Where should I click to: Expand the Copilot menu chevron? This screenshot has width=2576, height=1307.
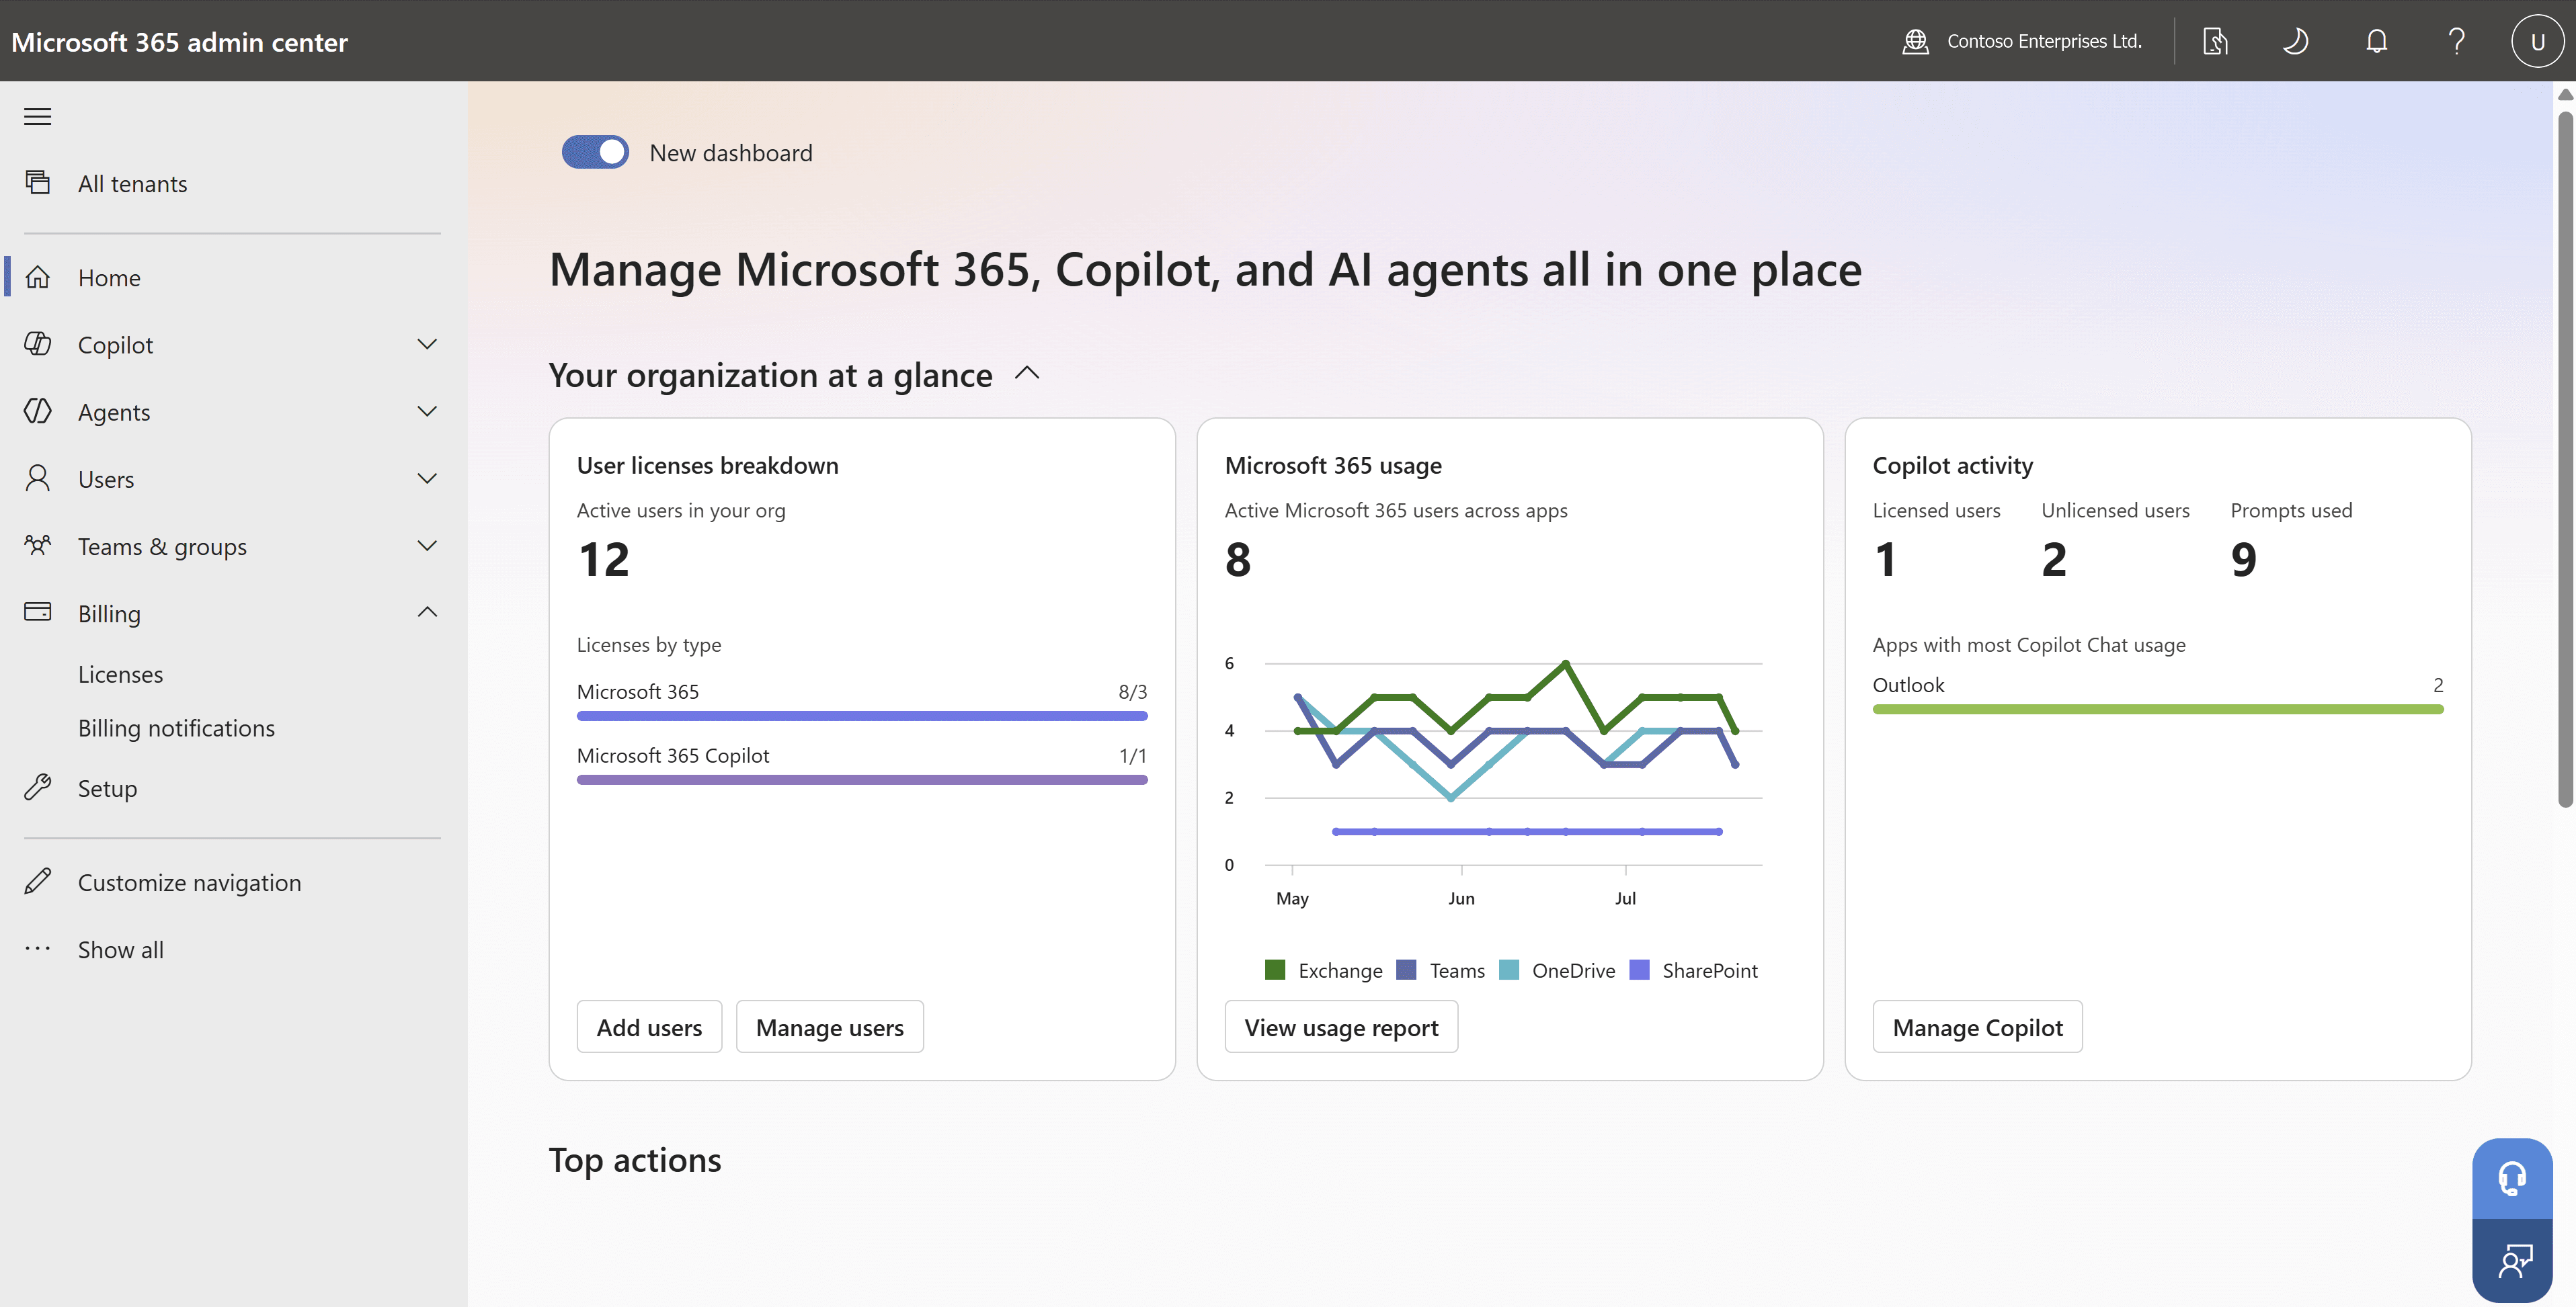[427, 344]
